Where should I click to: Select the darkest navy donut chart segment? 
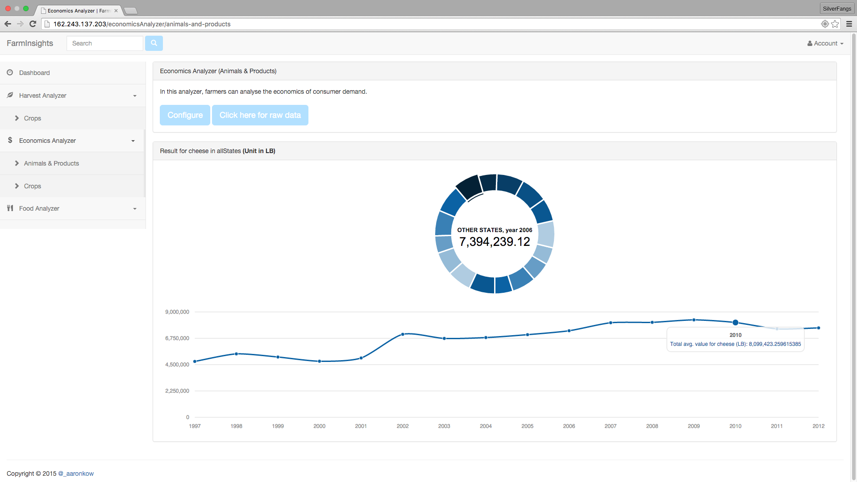click(x=469, y=186)
